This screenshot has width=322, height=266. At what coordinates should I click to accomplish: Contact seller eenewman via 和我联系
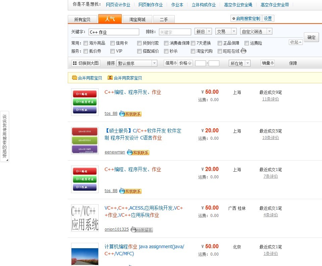click(138, 152)
